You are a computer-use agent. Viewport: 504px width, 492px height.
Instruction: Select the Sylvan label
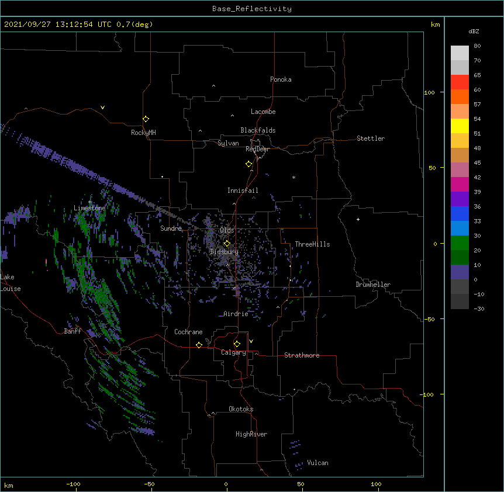pyautogui.click(x=228, y=143)
